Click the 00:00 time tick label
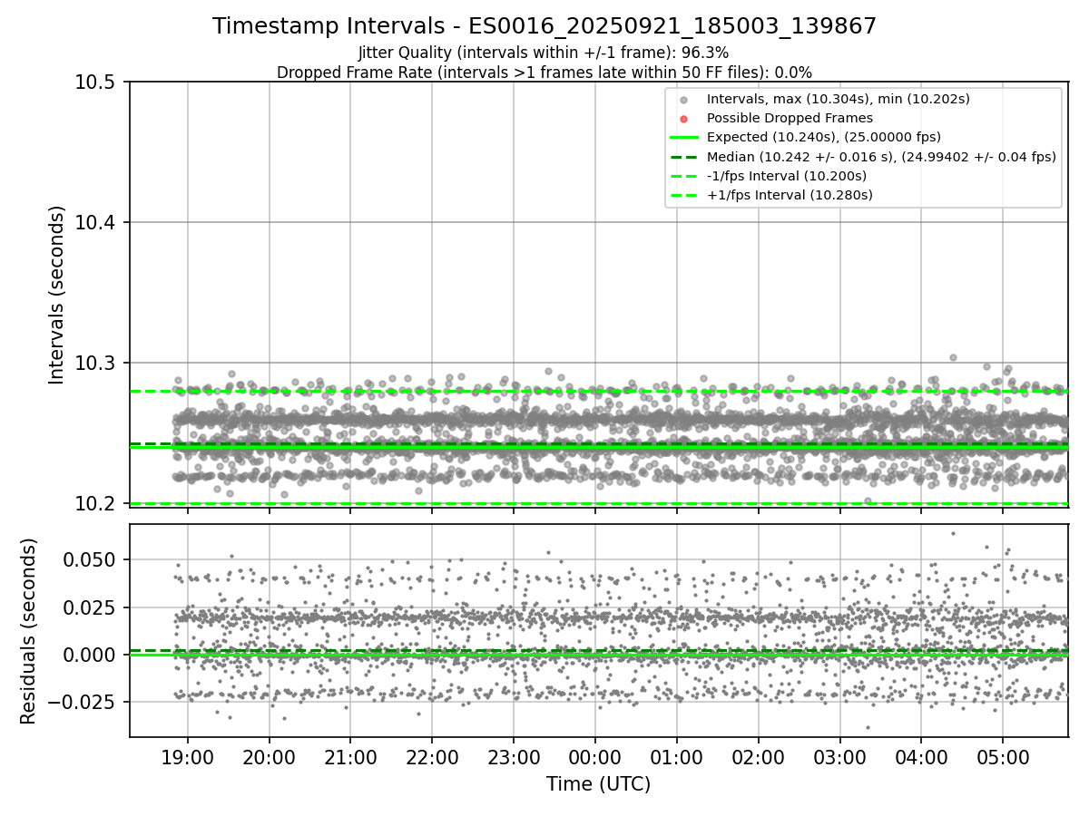1089x816 pixels. click(595, 757)
